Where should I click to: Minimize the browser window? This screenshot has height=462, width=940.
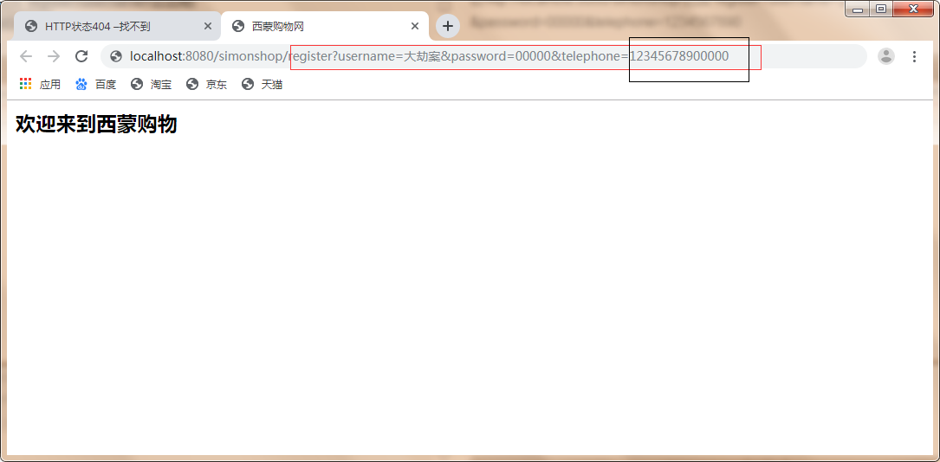pyautogui.click(x=858, y=9)
